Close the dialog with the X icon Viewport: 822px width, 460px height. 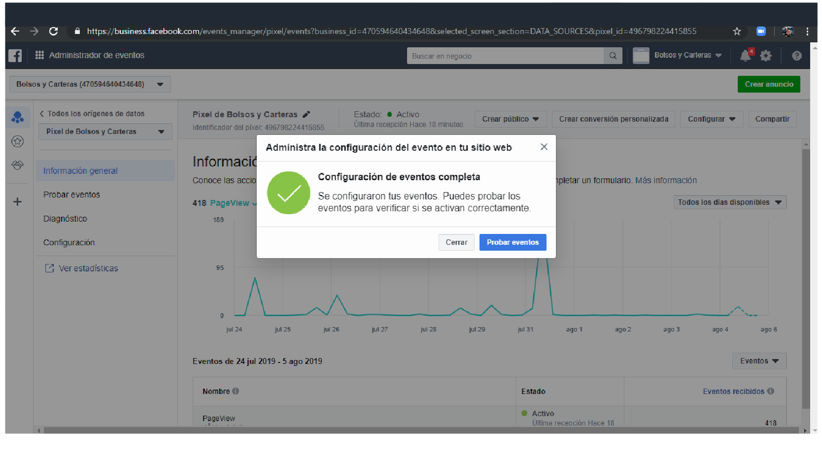[544, 147]
